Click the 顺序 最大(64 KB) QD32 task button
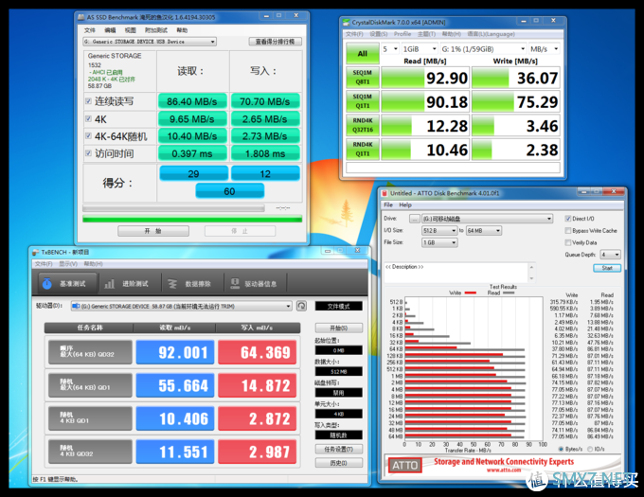Viewport: 644px width, 497px height. pos(90,352)
